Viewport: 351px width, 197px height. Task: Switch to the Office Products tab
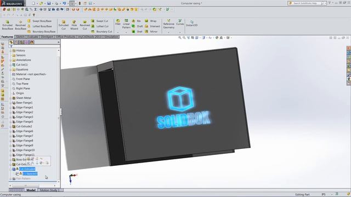66,37
